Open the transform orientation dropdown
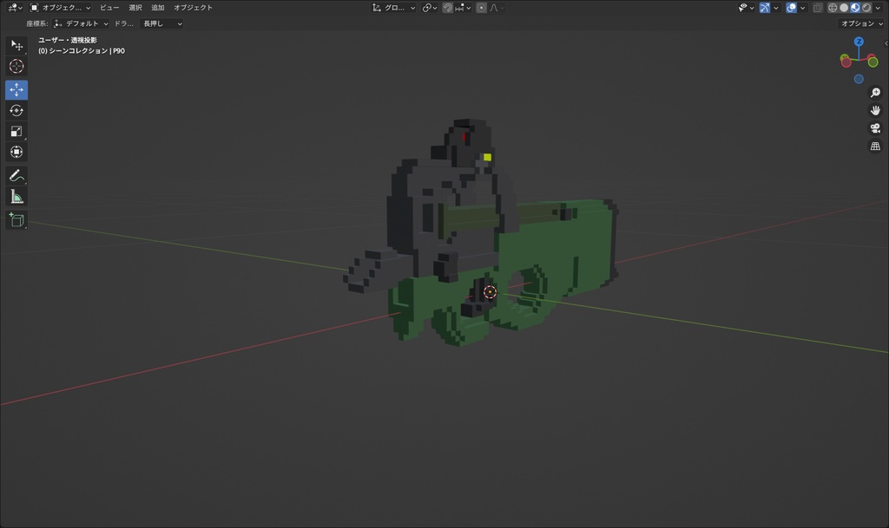The width and height of the screenshot is (889, 528). tap(395, 7)
